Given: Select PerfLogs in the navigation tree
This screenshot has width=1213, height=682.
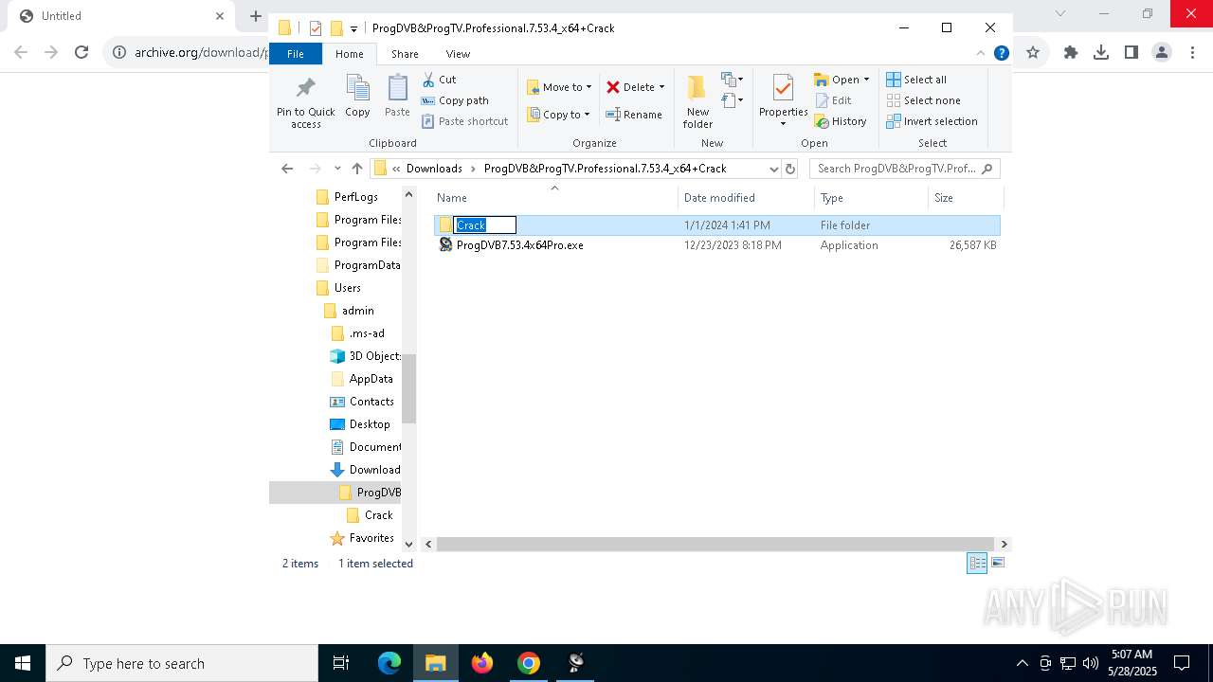Looking at the screenshot, I should pyautogui.click(x=355, y=197).
